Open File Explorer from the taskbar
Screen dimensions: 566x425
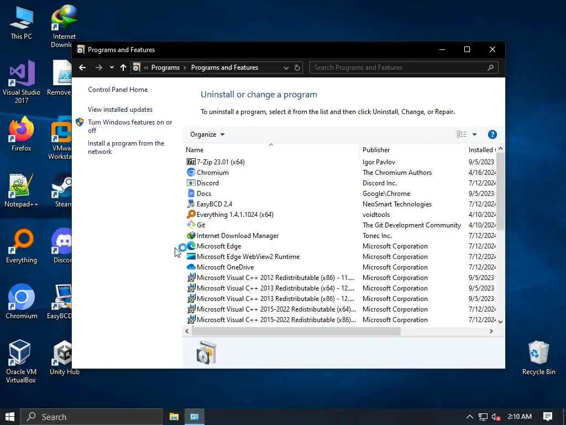pyautogui.click(x=174, y=417)
